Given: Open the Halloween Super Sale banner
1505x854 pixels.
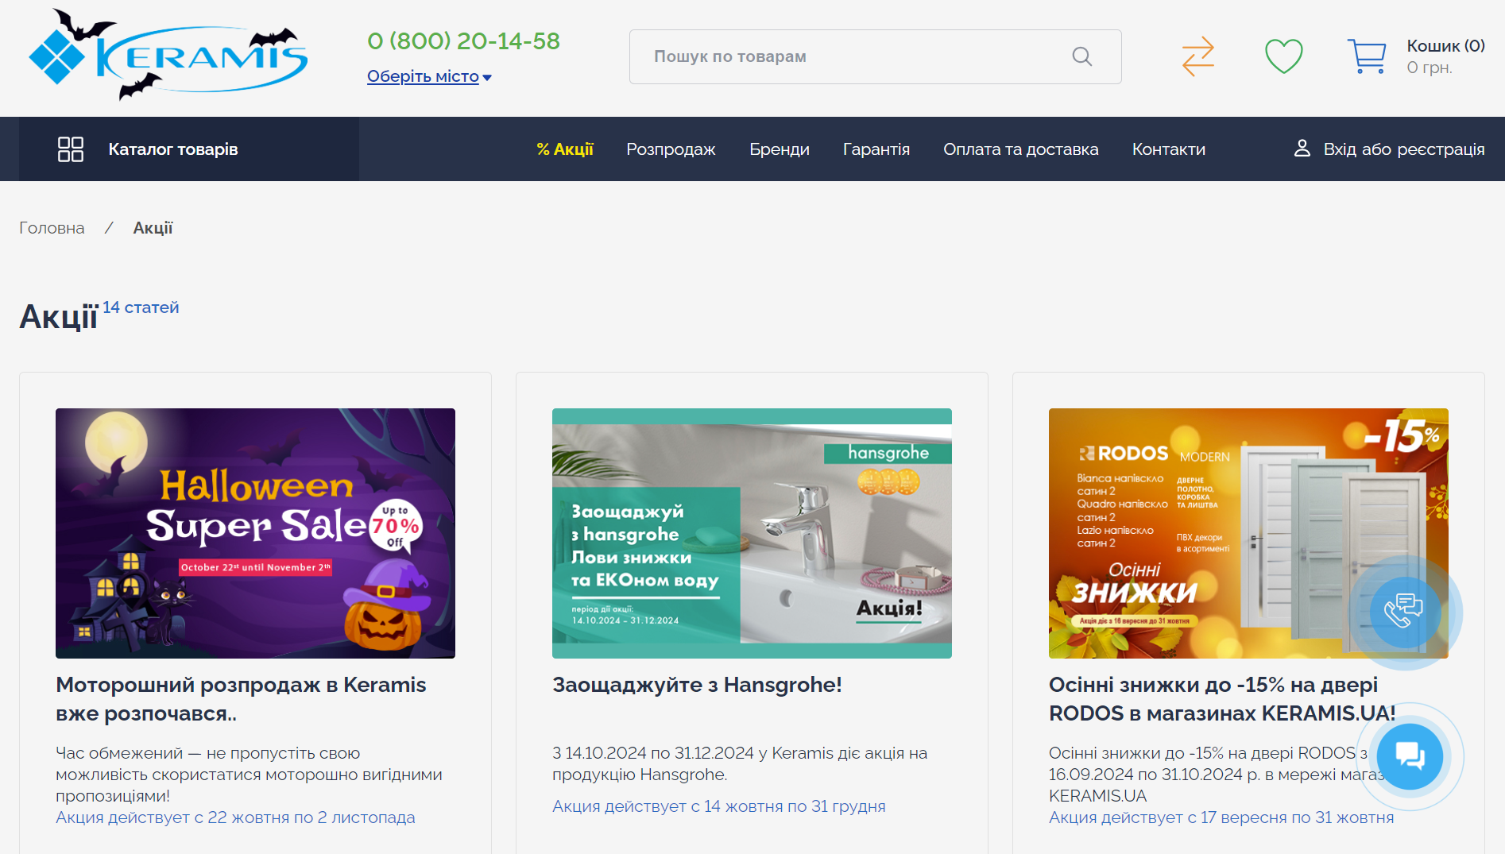Looking at the screenshot, I should (x=255, y=533).
